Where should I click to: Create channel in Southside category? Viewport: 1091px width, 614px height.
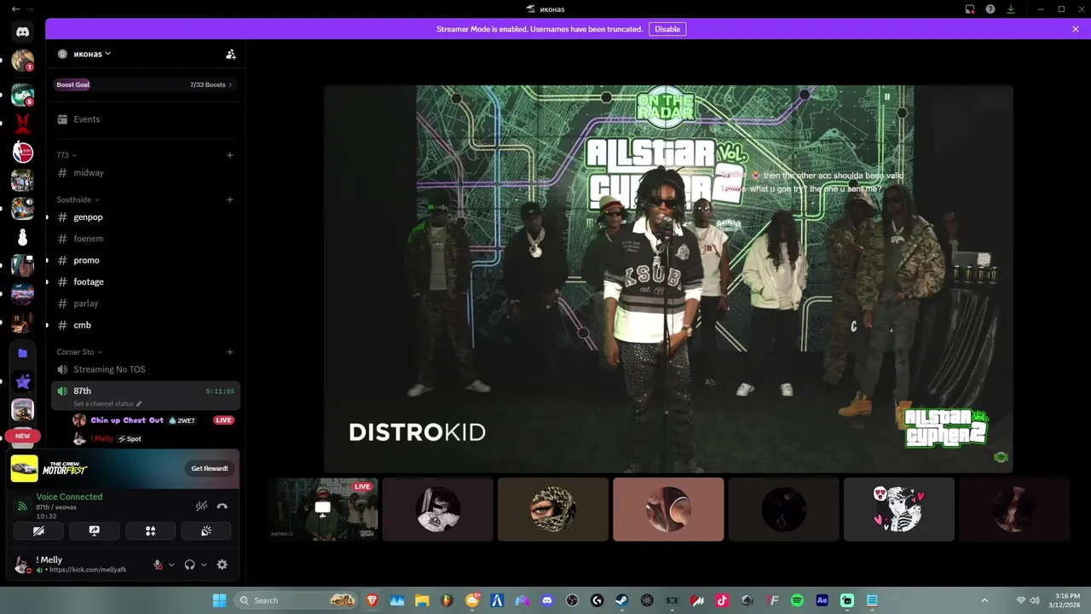tap(230, 200)
